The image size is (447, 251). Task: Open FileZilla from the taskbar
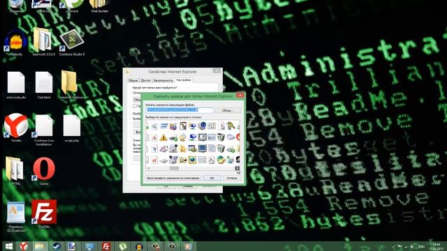[106, 246]
